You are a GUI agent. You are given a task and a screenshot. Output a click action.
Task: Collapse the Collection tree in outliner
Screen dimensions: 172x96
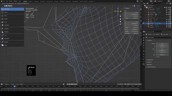pos(145,7)
